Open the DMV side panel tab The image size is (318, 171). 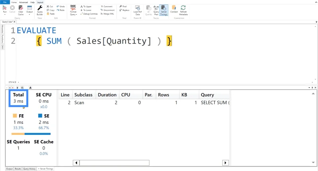click(x=2, y=47)
